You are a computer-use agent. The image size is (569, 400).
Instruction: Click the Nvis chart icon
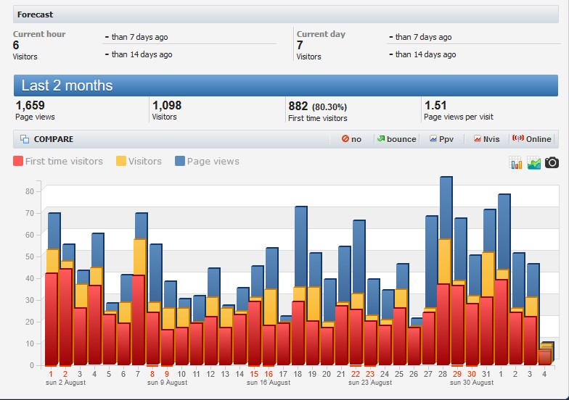pyautogui.click(x=478, y=139)
